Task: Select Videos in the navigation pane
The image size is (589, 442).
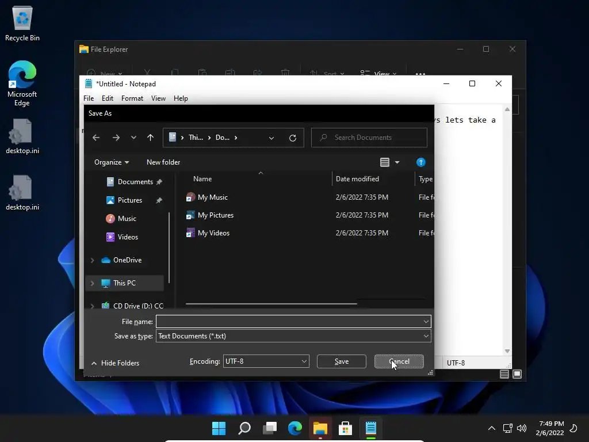Action: click(x=128, y=237)
